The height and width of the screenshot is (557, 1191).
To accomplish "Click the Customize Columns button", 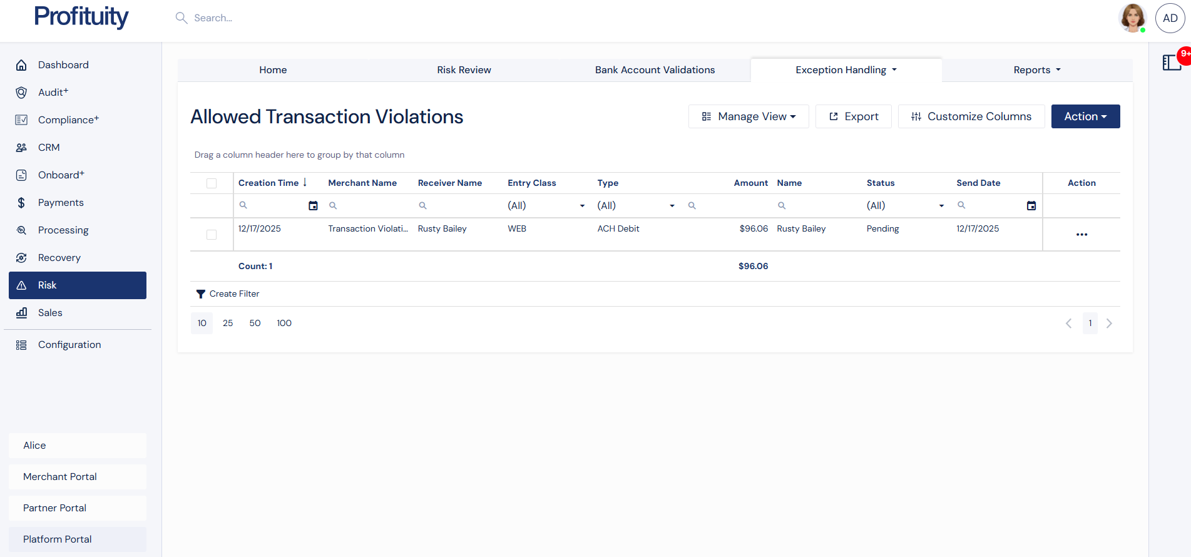I will [971, 116].
